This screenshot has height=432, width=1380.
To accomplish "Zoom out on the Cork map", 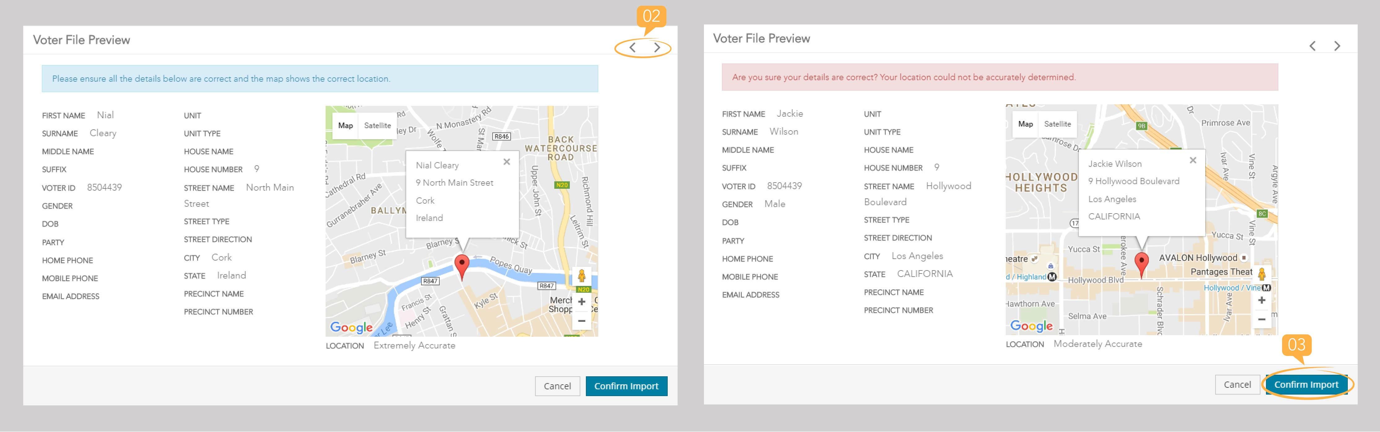I will [x=581, y=321].
